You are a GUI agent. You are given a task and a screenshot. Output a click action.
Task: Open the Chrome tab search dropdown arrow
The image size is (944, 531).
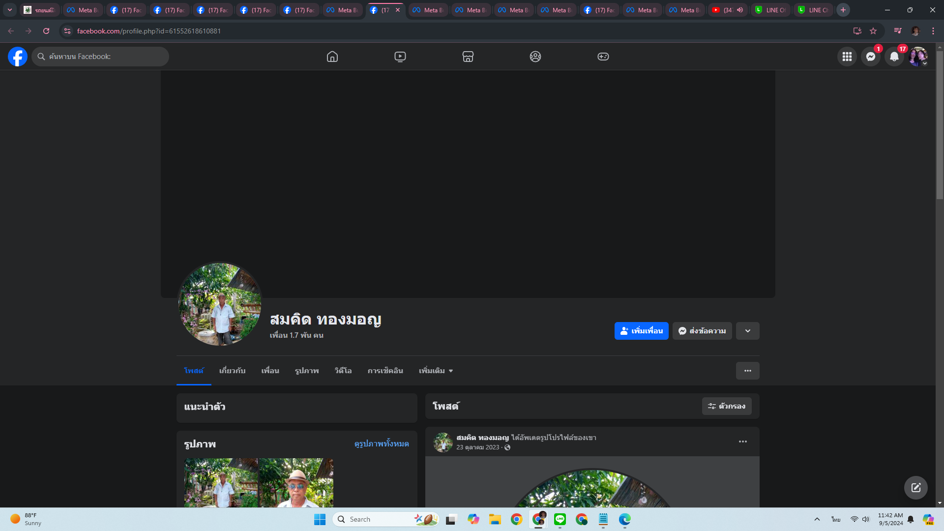9,10
